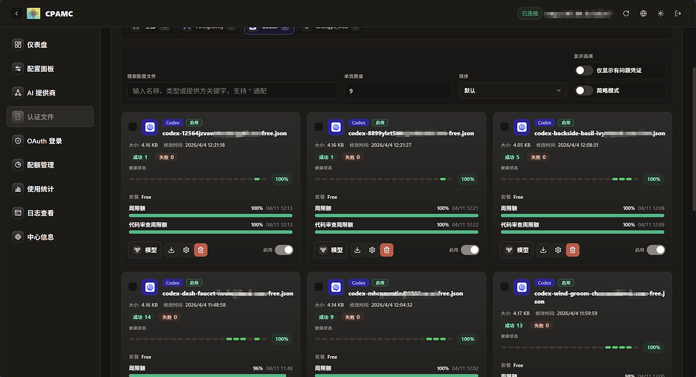Delete the codex-8899ylet5 auth file
Image resolution: width=696 pixels, height=377 pixels.
[x=387, y=250]
